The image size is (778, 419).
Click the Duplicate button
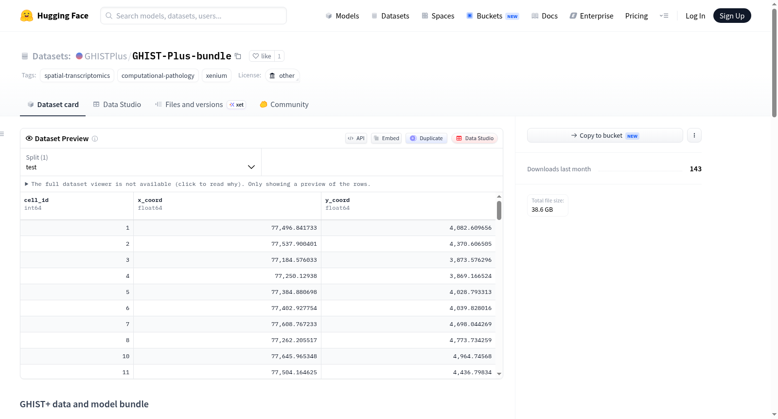[426, 138]
